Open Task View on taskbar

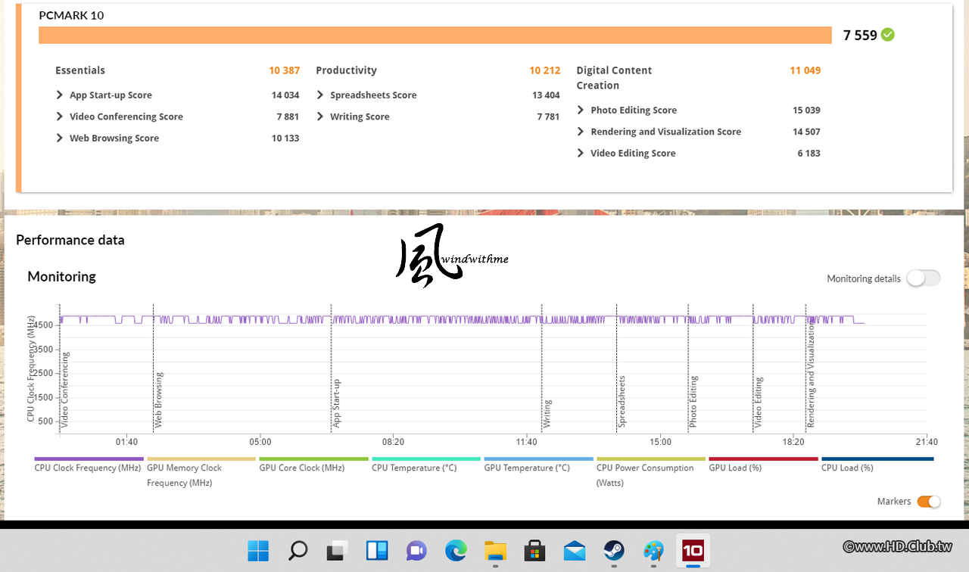click(x=337, y=551)
